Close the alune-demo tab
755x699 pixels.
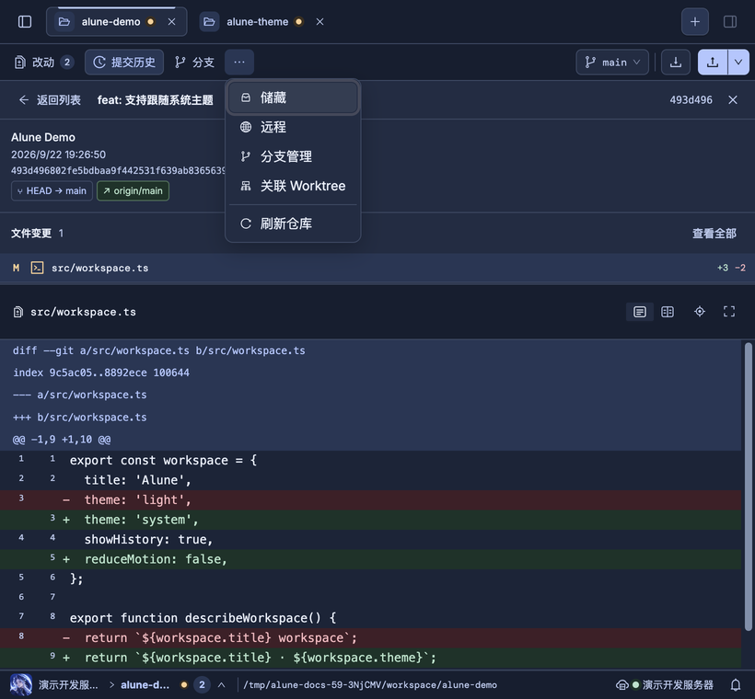pyautogui.click(x=171, y=22)
